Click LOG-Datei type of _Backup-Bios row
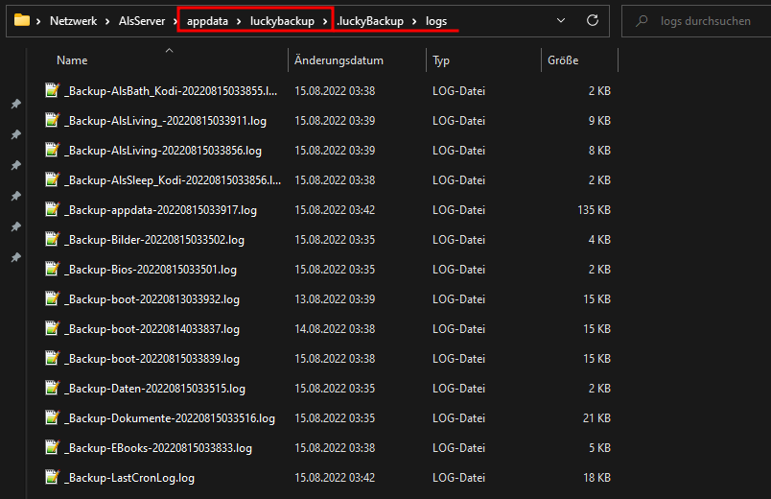This screenshot has height=499, width=771. click(x=458, y=270)
